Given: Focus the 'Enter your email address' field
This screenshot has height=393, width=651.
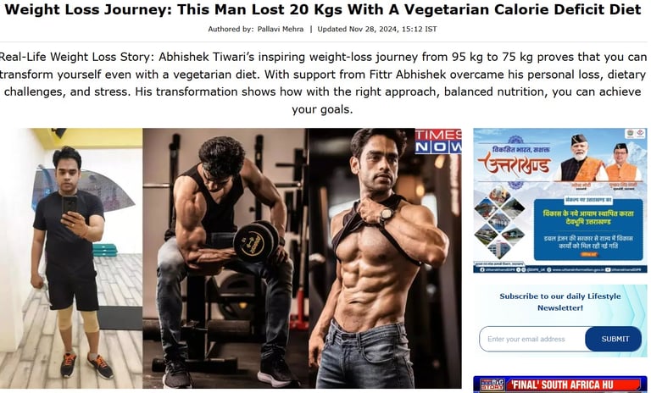Looking at the screenshot, I should pyautogui.click(x=532, y=339).
